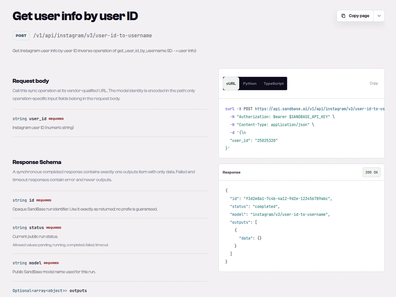Click the page title Get user info by user ID

click(x=75, y=16)
